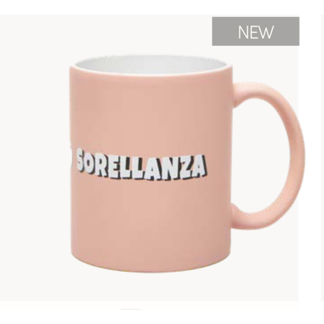Click the light background left of the mug
The image size is (324, 324).
point(34,158)
